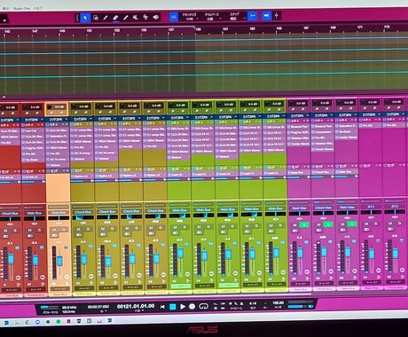Select the Mute tool
Screen dimensions: 408x337
pos(136,18)
